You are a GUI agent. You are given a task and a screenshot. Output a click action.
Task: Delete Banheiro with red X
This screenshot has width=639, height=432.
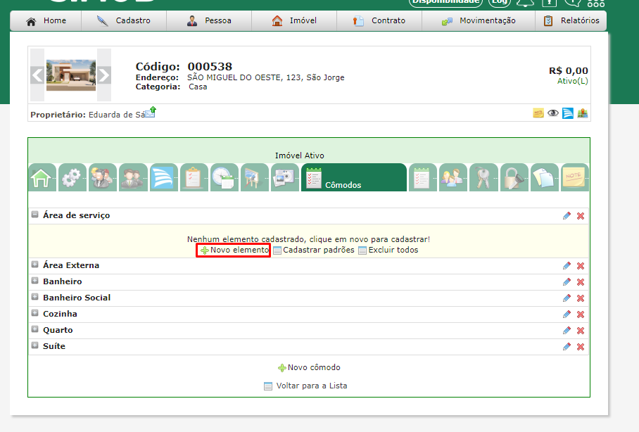coord(581,281)
